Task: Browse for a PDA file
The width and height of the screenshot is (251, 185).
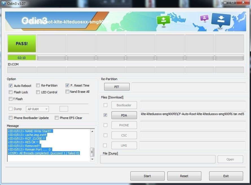Action: (x=124, y=115)
